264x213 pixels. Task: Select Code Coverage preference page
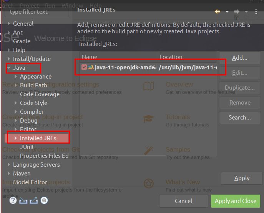40,94
